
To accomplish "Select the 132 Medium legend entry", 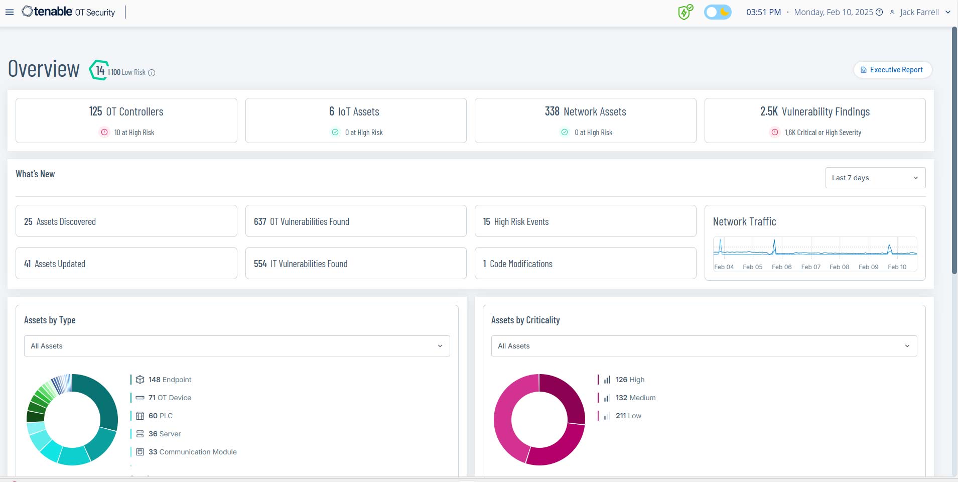I will click(x=635, y=398).
